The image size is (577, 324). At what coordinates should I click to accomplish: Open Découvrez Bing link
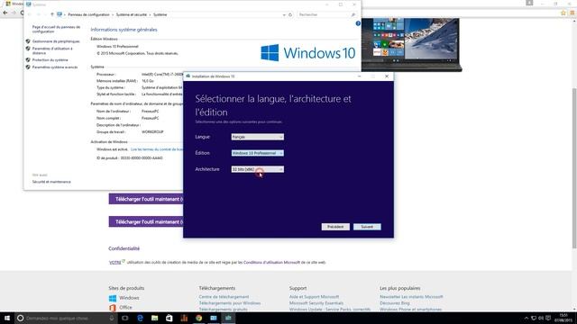click(x=395, y=303)
